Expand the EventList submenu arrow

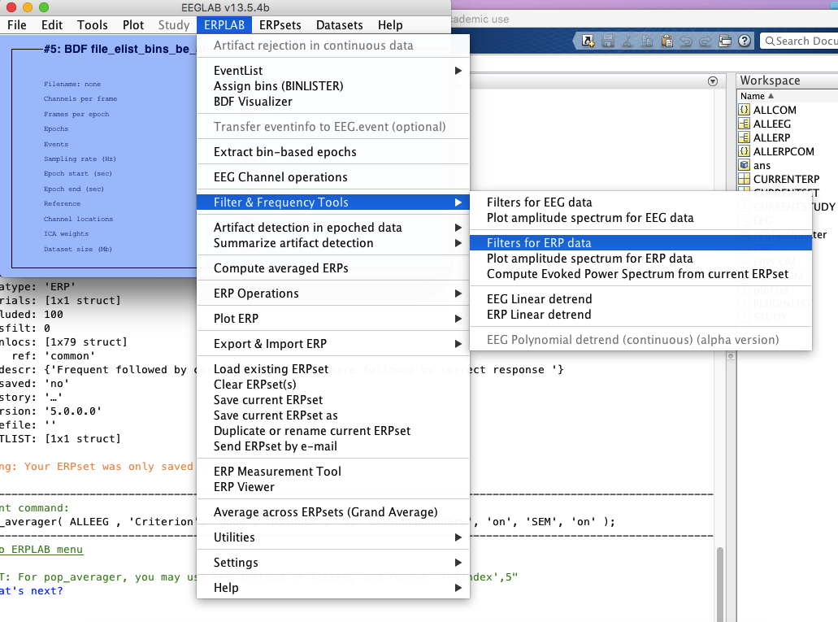tap(458, 71)
